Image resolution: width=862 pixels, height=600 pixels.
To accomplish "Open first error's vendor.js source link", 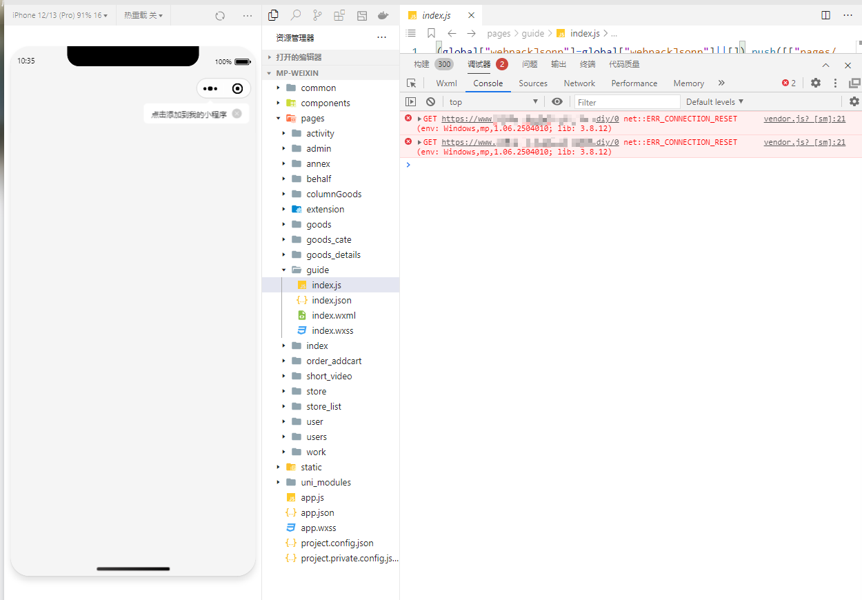I will tap(805, 119).
